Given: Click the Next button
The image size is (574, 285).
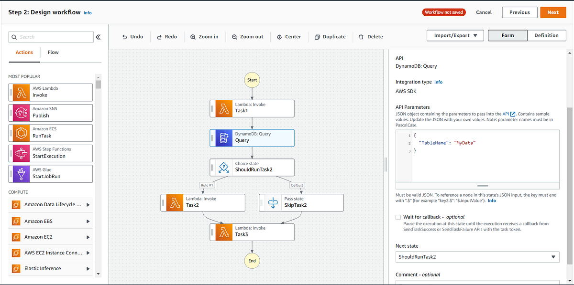Looking at the screenshot, I should pos(553,12).
